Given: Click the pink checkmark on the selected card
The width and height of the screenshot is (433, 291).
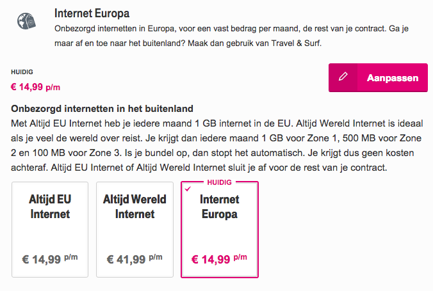Looking at the screenshot, I should tap(188, 189).
